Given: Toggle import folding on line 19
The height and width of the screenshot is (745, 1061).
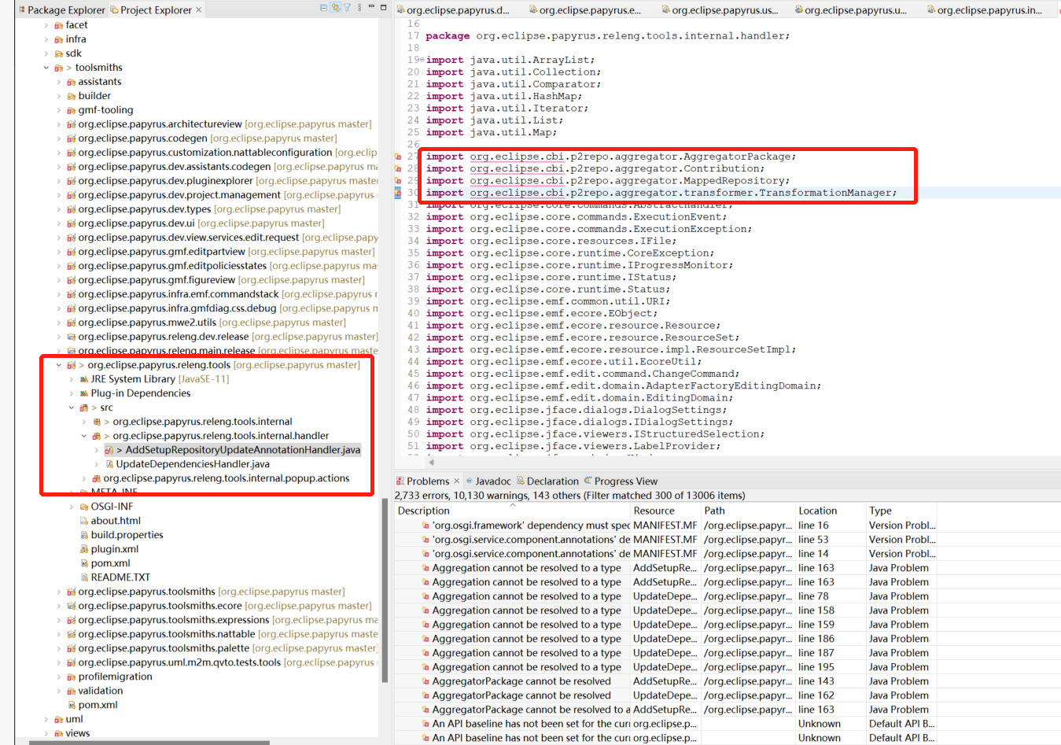Looking at the screenshot, I should 422,60.
